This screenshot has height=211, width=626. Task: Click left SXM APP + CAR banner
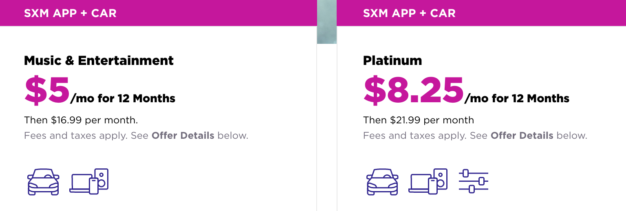159,13
